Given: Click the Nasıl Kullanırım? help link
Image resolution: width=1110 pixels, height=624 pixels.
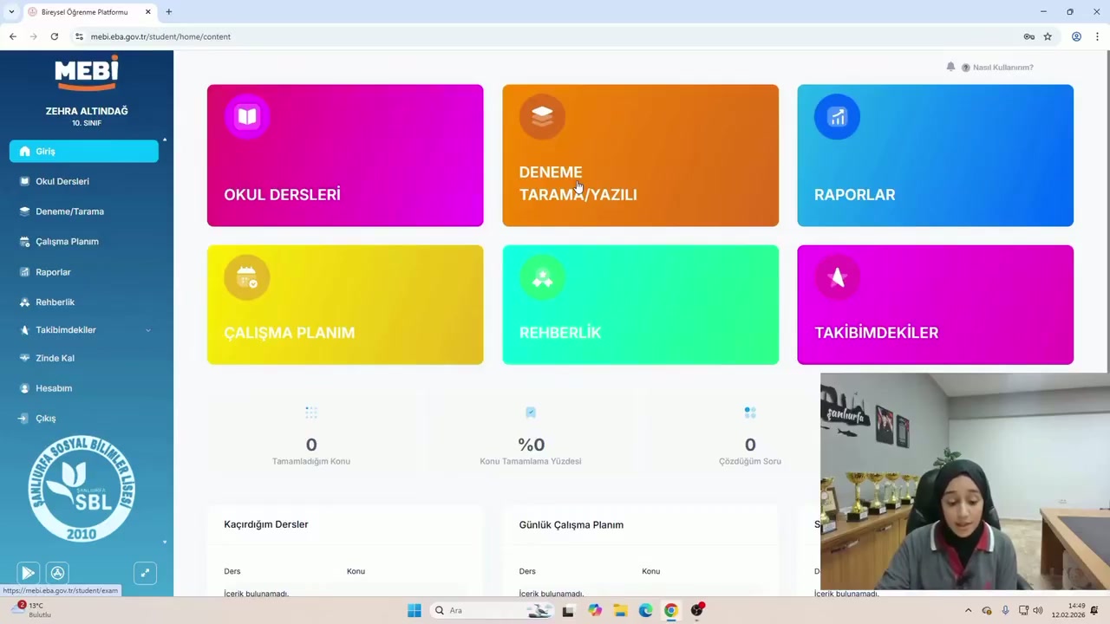Looking at the screenshot, I should pos(1002,68).
